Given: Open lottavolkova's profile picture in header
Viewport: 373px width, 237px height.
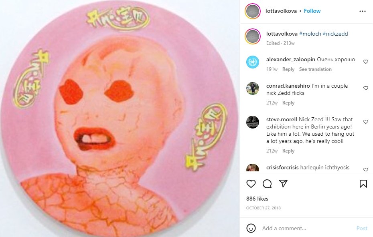Looking at the screenshot, I should point(253,11).
